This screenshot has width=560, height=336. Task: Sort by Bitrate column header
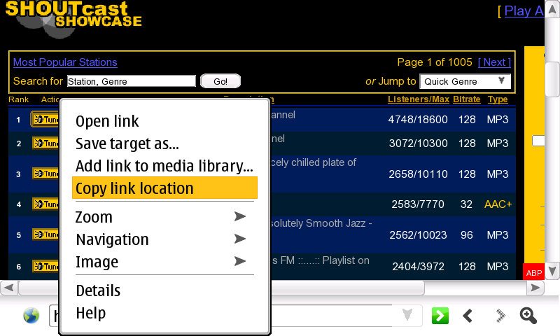point(467,99)
